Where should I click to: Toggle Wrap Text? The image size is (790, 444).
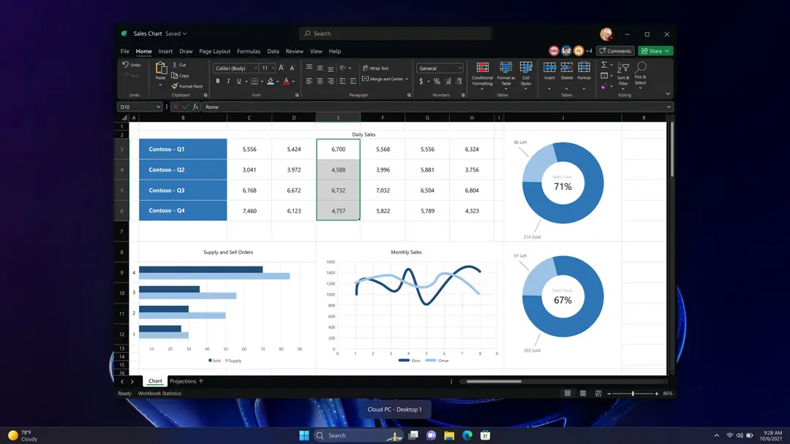(376, 68)
